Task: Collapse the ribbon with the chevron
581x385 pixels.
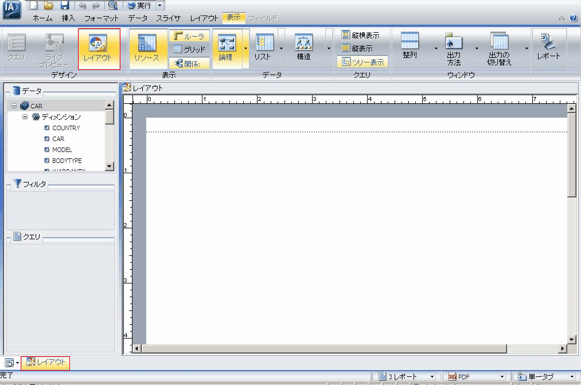Action: [561, 18]
